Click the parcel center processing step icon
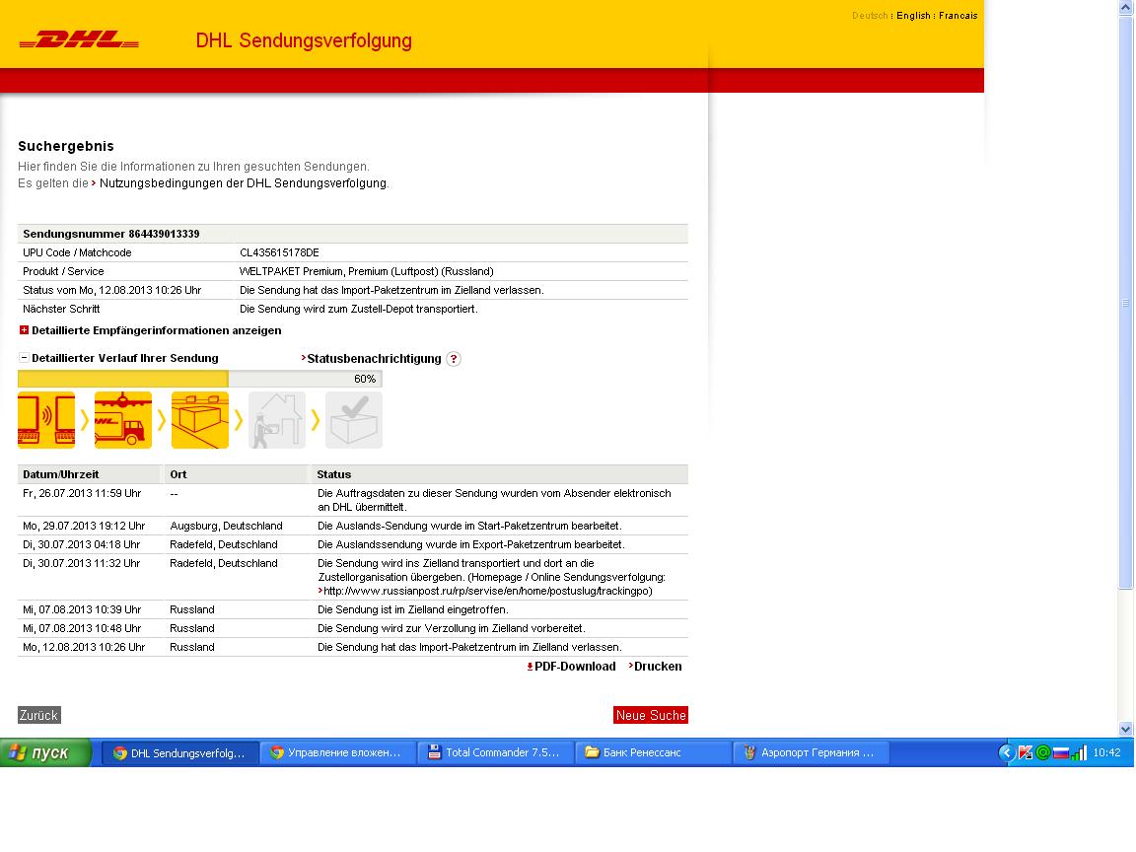 (200, 420)
